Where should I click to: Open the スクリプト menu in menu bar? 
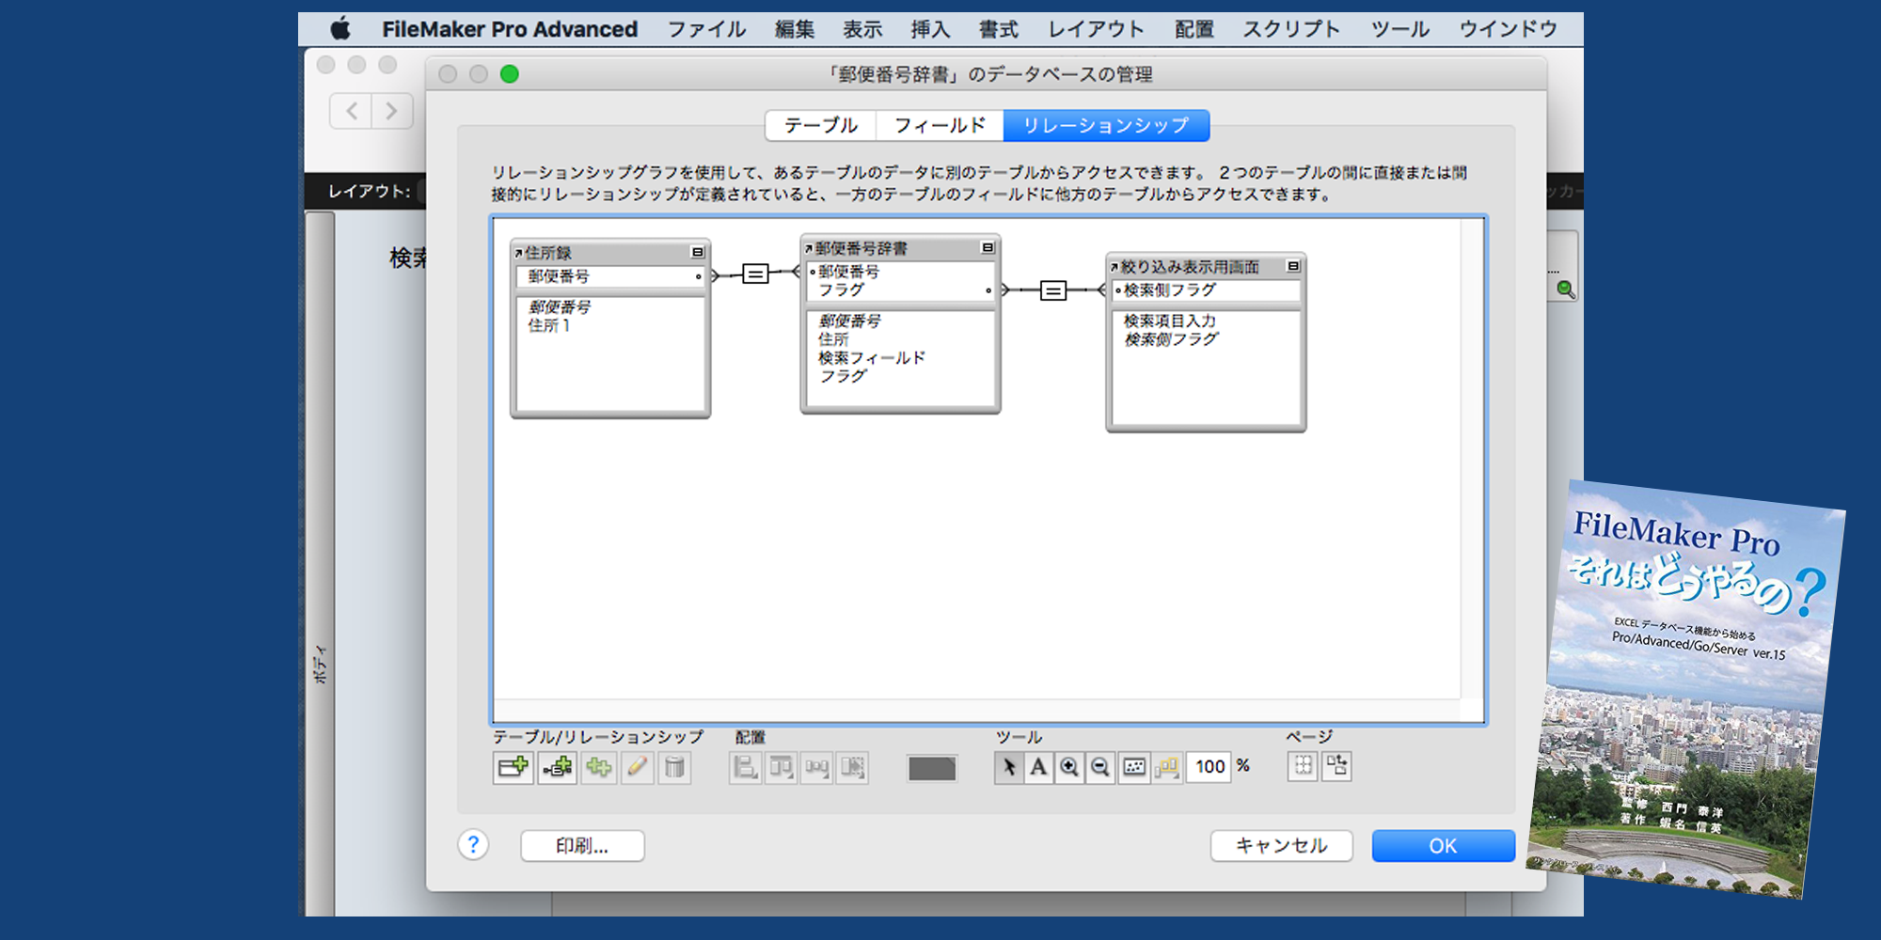click(1290, 29)
